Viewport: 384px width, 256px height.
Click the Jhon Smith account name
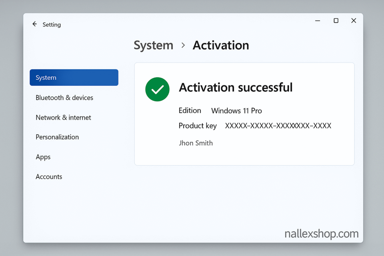[x=196, y=143]
